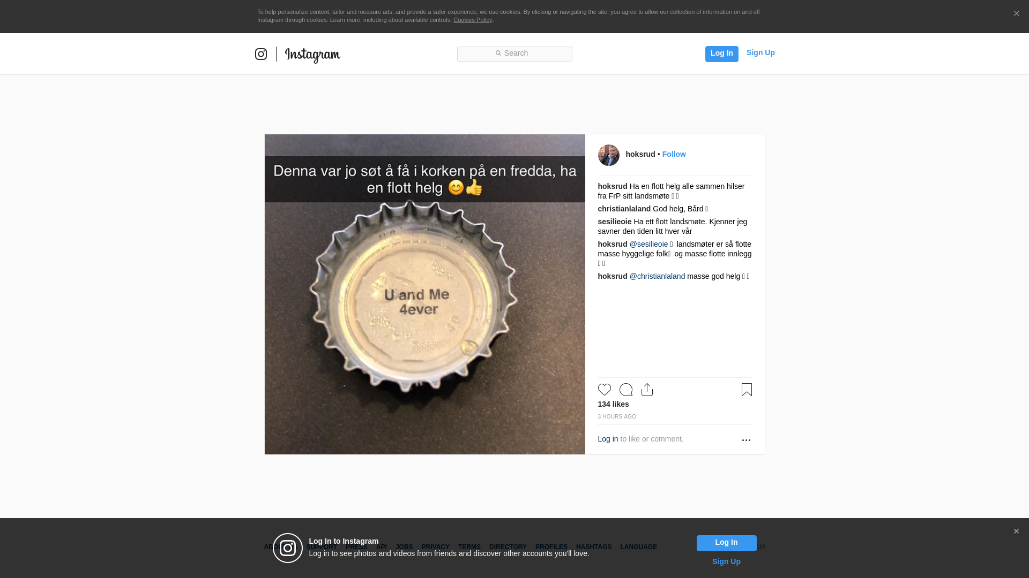Screen dimensions: 1029x578
Task: Share the post via share icon
Action: click(x=647, y=390)
